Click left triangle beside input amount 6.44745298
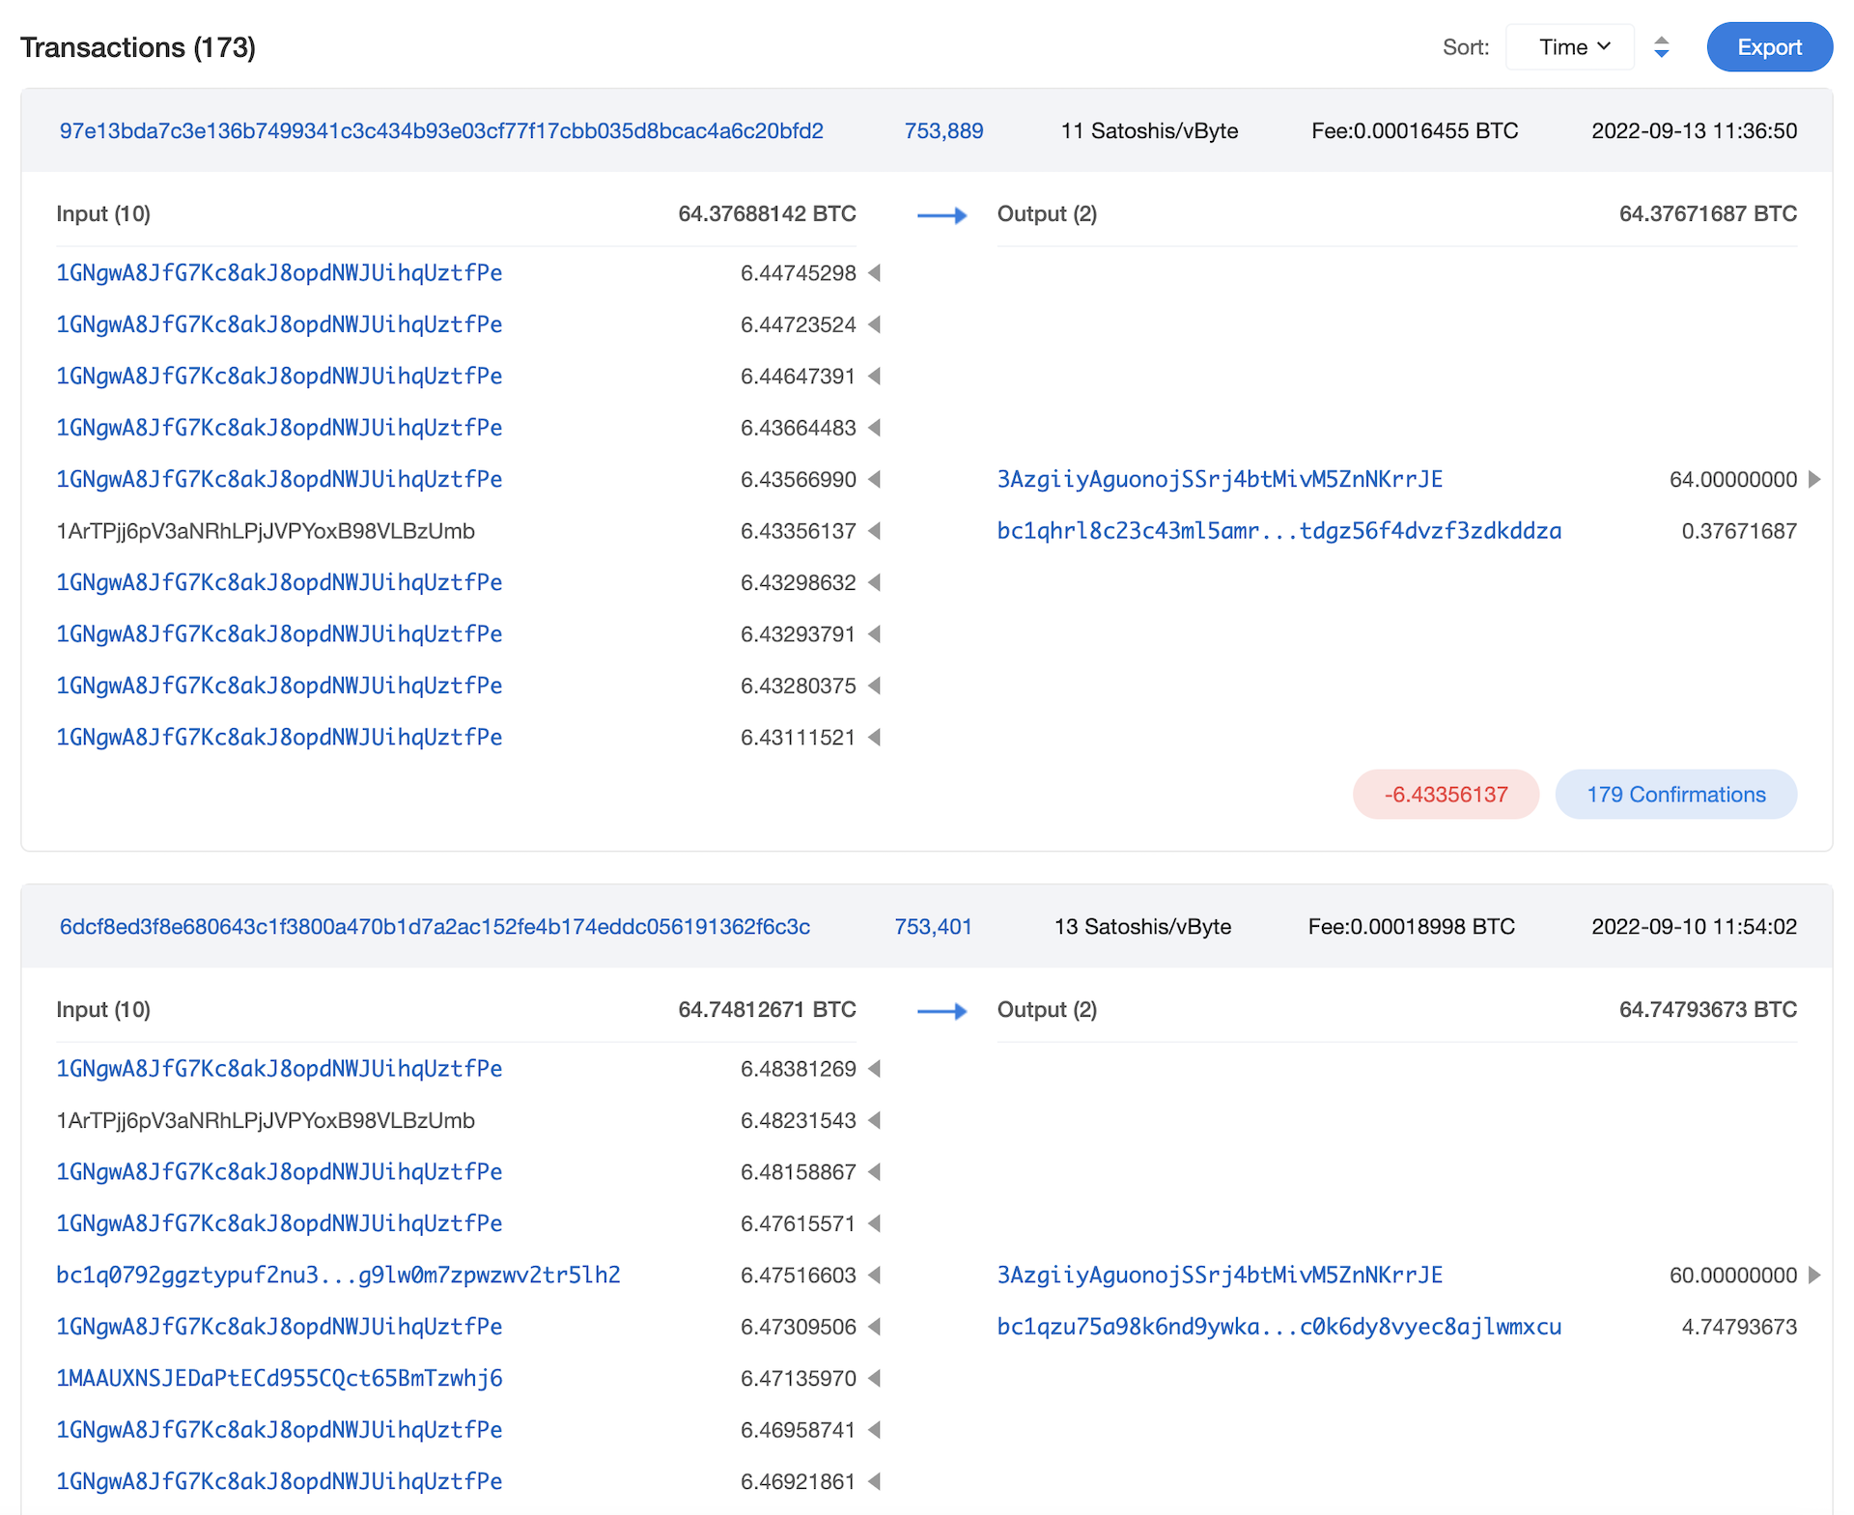This screenshot has width=1854, height=1515. coord(875,273)
